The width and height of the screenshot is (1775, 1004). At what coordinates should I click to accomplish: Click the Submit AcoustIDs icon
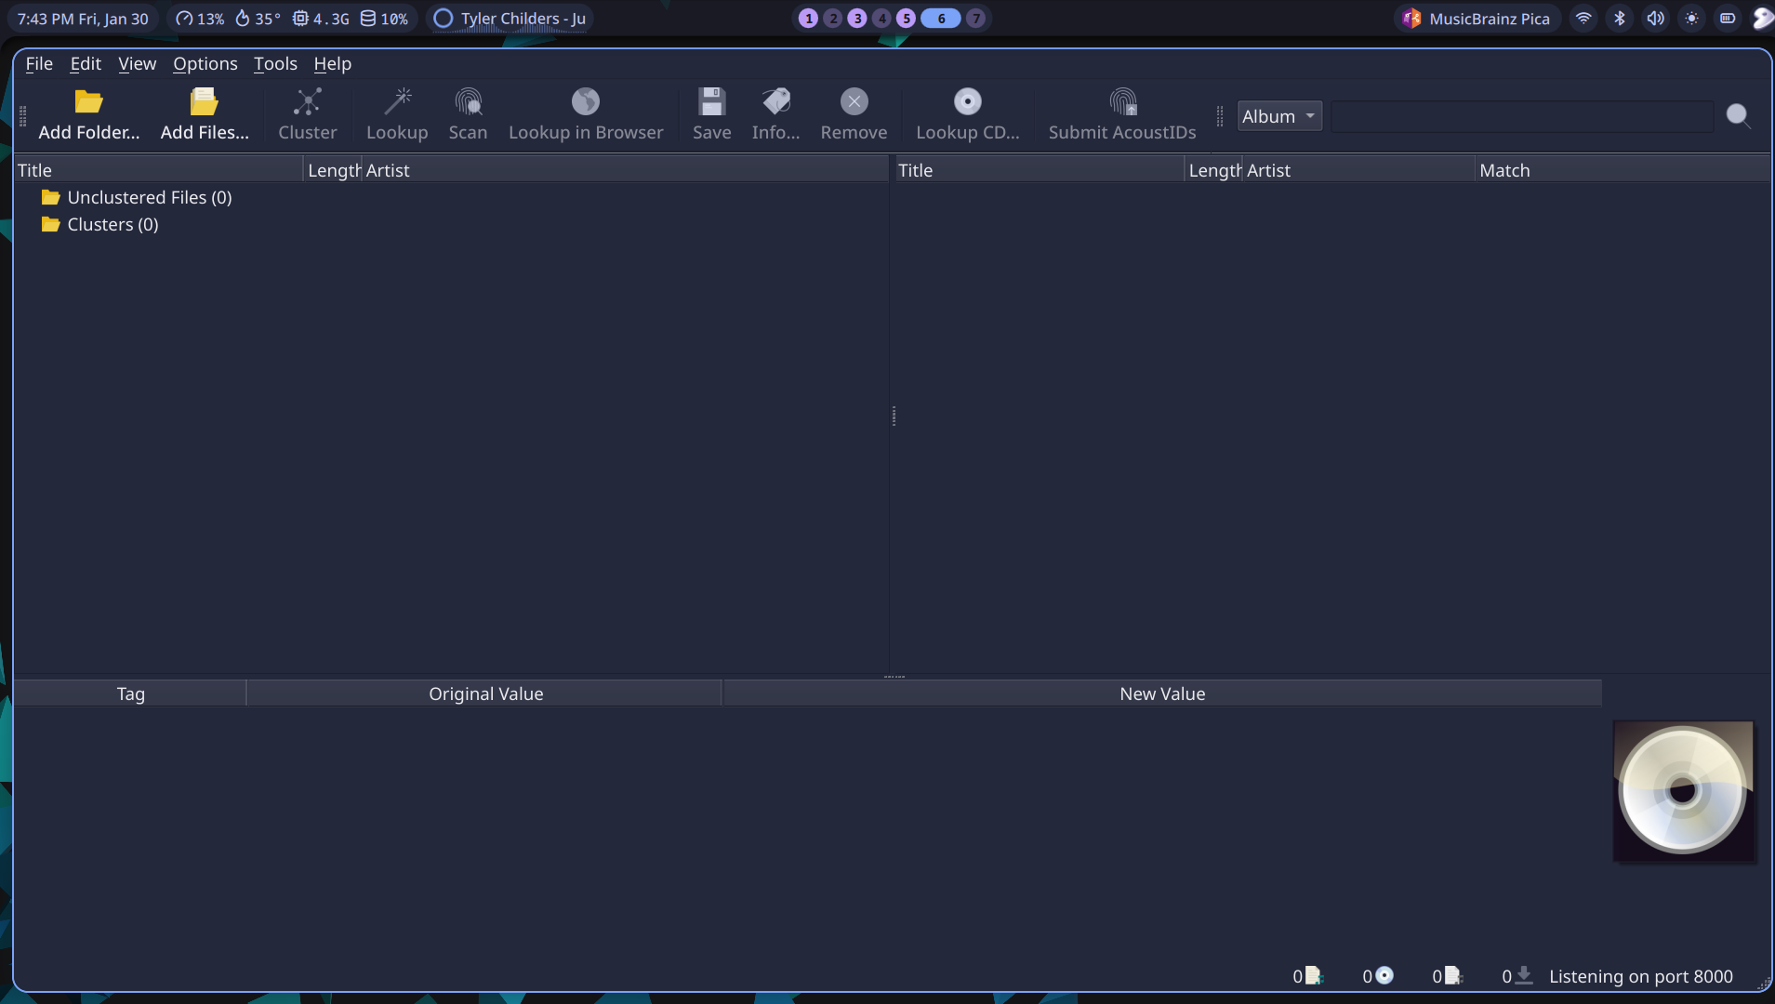[x=1122, y=102]
